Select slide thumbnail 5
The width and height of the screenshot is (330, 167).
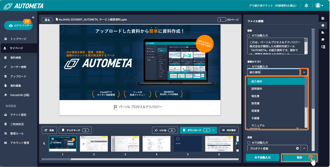pos(188,144)
